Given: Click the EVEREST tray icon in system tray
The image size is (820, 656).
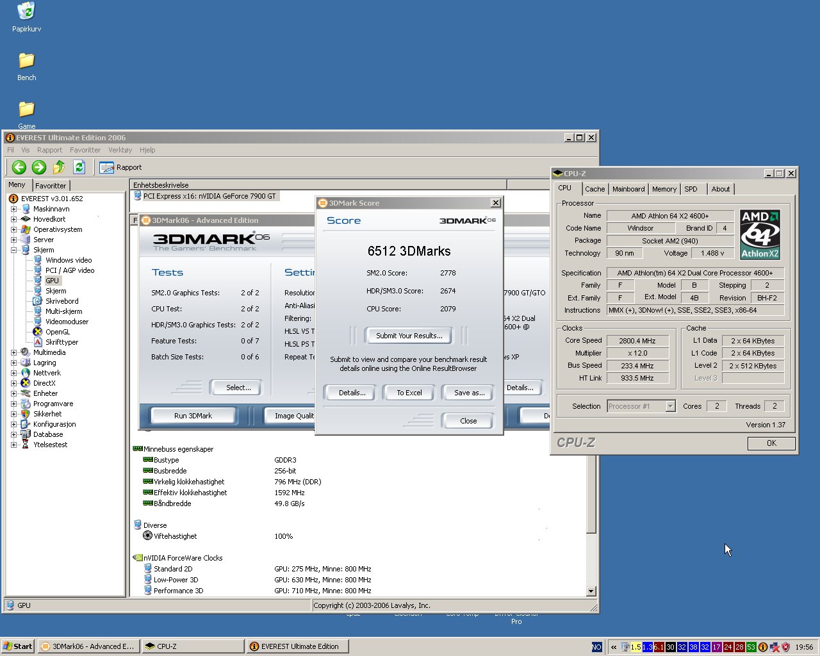Looking at the screenshot, I should (x=763, y=647).
